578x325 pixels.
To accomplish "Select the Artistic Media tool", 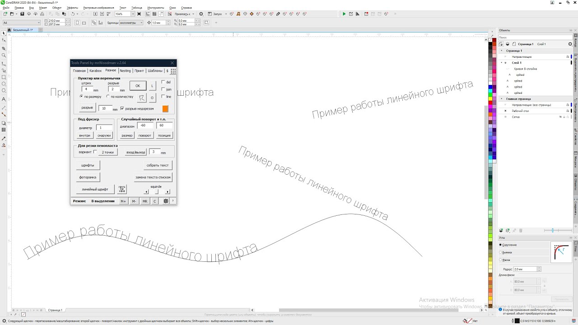I will (x=4, y=70).
